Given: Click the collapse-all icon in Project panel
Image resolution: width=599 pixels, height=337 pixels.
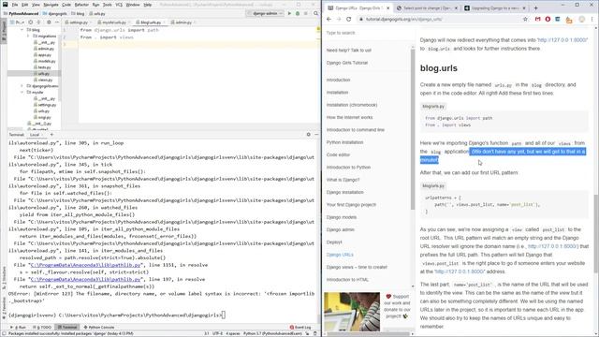Looking at the screenshot, I should tap(38, 22).
